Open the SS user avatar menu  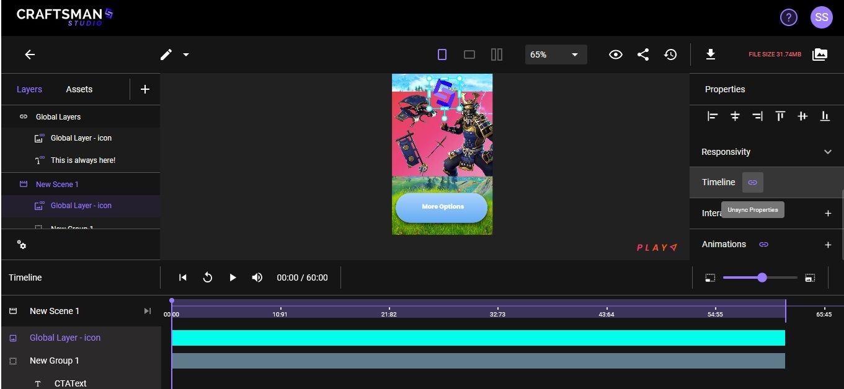click(x=822, y=17)
